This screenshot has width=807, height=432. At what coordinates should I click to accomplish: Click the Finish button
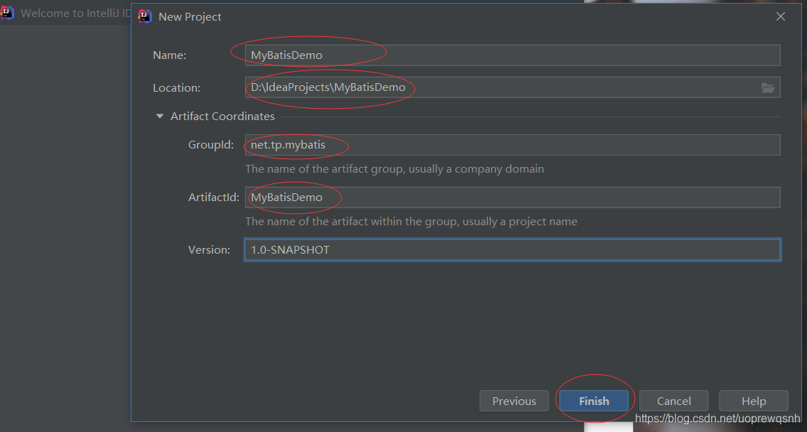pos(593,401)
